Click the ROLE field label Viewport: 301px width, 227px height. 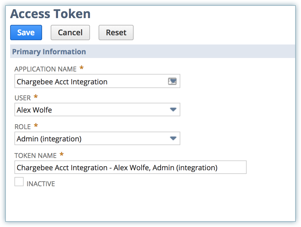point(23,127)
